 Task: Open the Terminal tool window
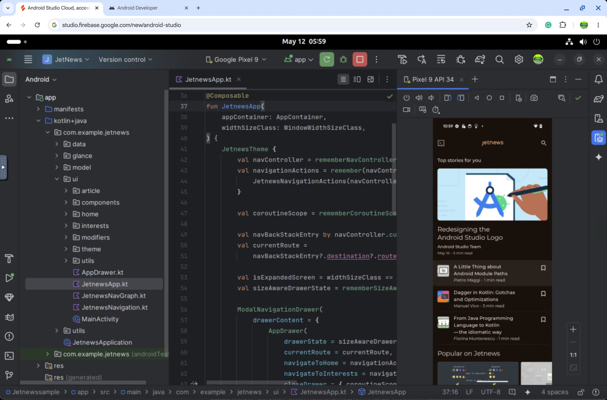pos(9,356)
